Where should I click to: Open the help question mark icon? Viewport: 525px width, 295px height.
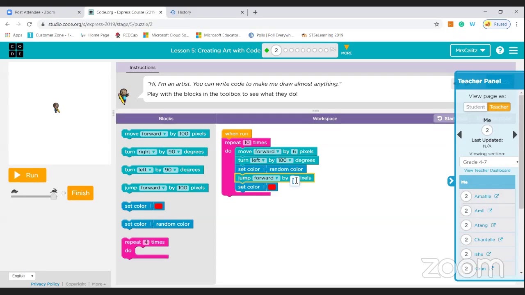tap(500, 50)
